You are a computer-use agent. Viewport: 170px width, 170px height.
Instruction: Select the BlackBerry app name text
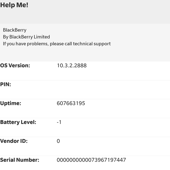[x=15, y=30]
